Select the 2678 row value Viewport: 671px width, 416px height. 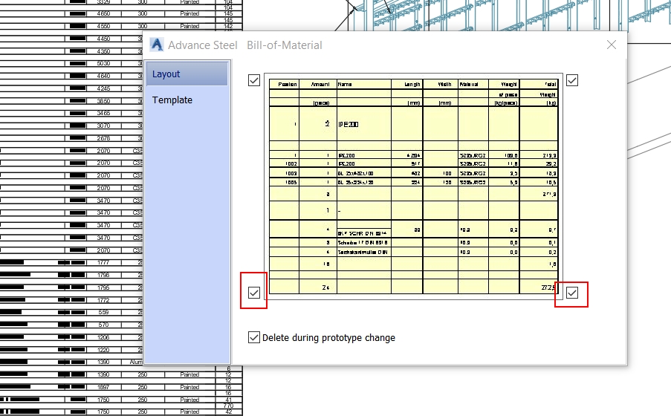tap(103, 138)
